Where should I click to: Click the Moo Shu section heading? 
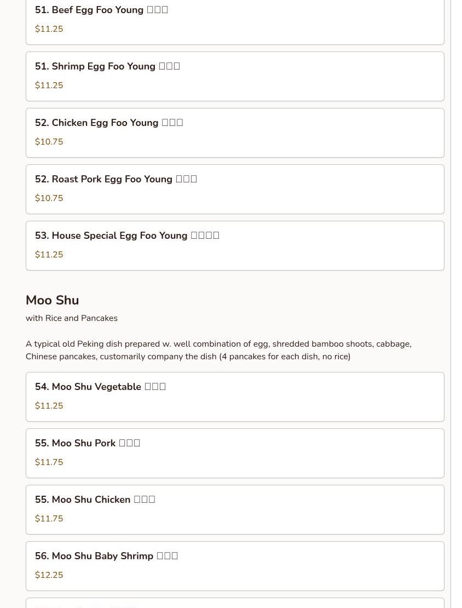tap(53, 300)
